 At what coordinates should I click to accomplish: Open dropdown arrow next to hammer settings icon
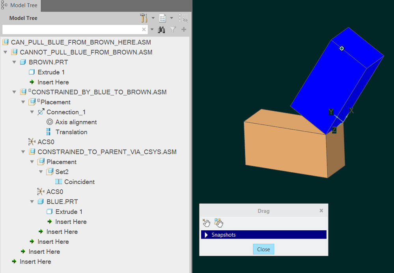tap(153, 18)
